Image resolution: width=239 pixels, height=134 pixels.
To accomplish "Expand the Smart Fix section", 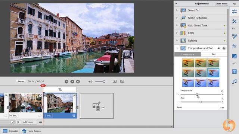I will [177, 10].
